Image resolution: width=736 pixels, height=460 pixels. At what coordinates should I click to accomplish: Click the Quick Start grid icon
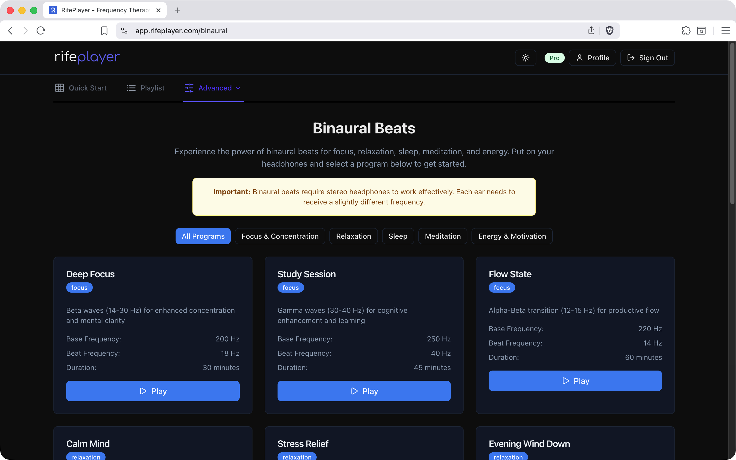60,88
